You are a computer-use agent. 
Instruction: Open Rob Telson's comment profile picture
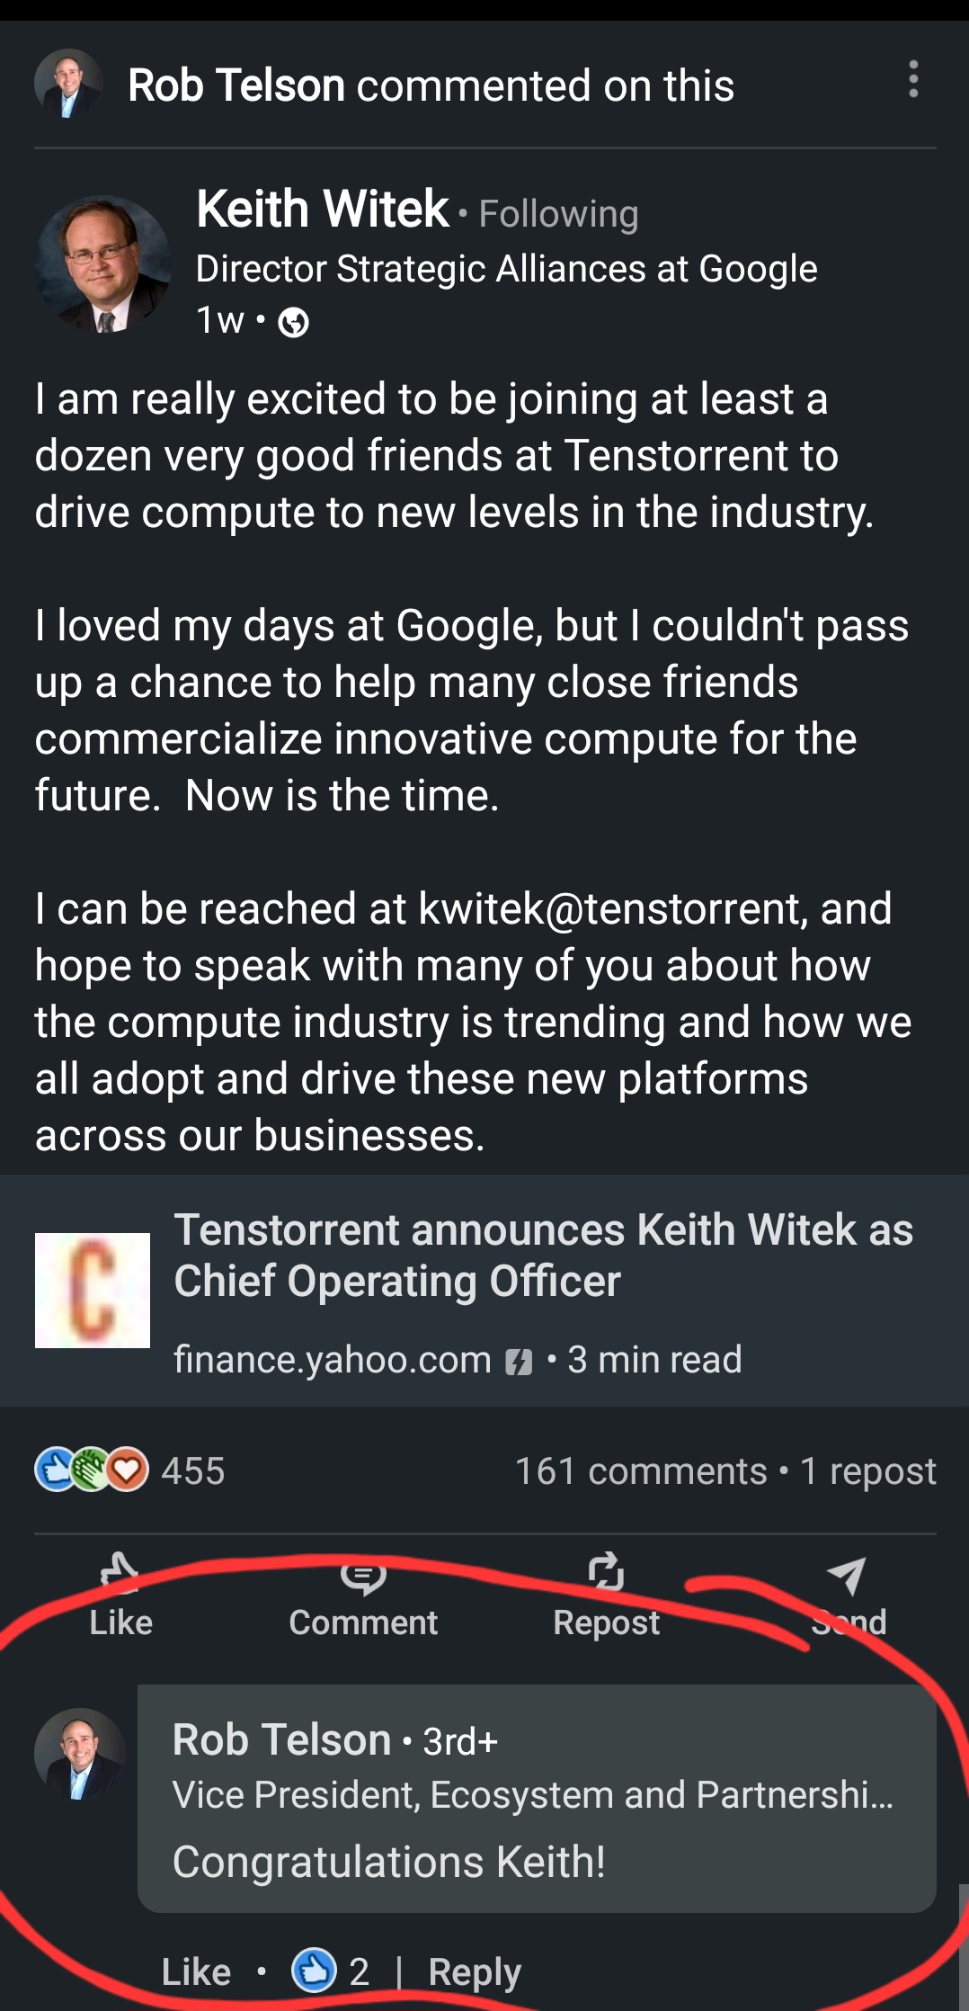pyautogui.click(x=79, y=1754)
